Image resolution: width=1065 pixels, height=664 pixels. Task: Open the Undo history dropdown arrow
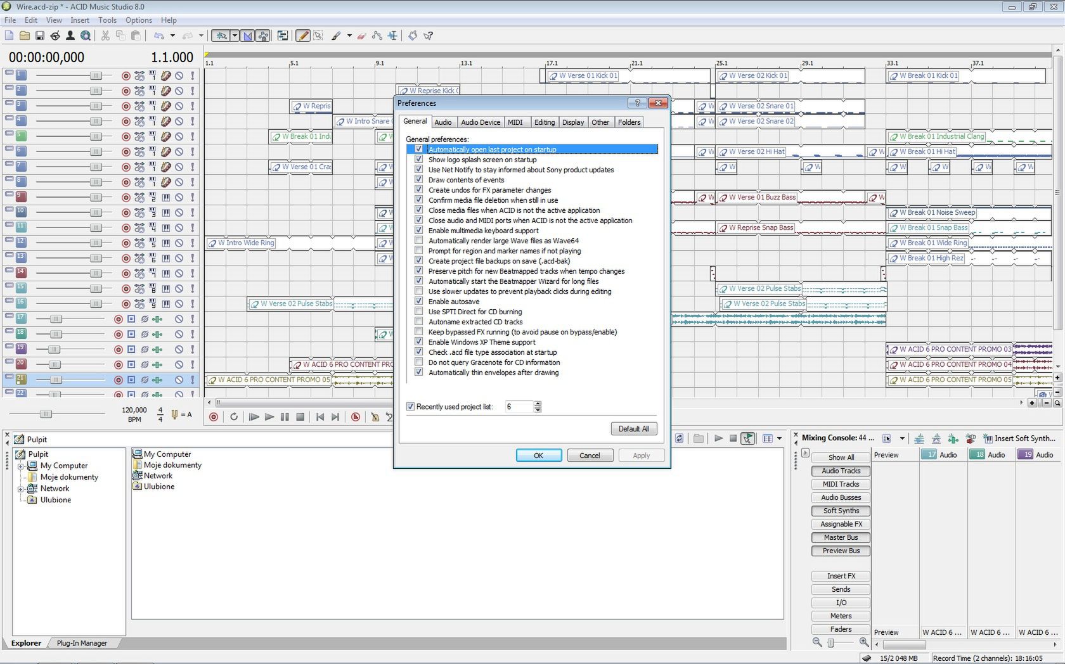[172, 35]
